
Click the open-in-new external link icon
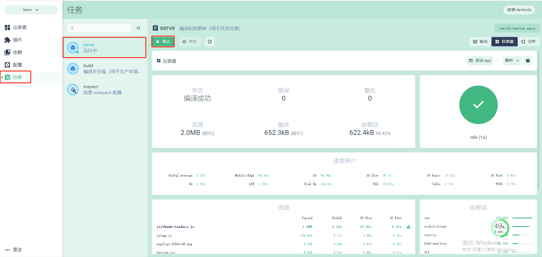point(210,42)
